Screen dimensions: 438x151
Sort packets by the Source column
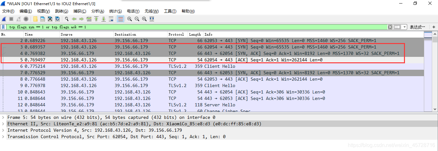(x=87, y=34)
